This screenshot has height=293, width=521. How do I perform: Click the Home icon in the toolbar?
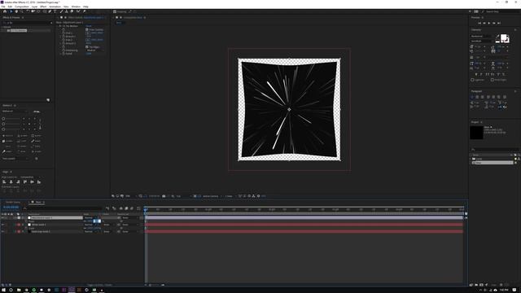point(5,11)
